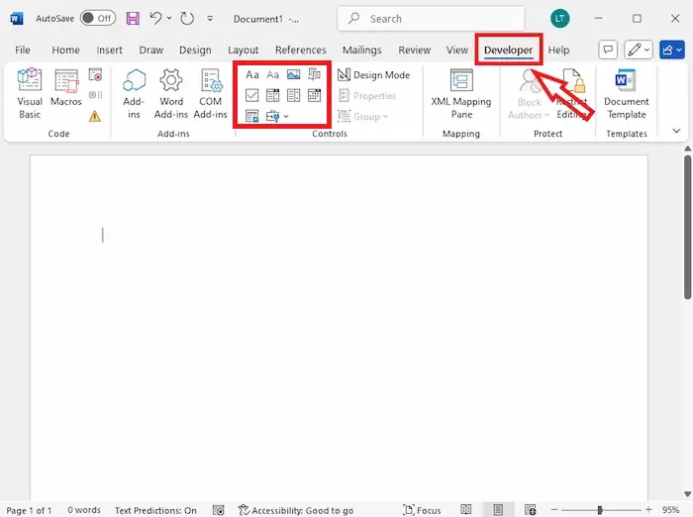Switch to the Insert tab
This screenshot has width=693, height=517.
[110, 51]
